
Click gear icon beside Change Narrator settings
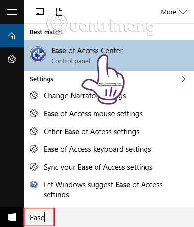click(x=34, y=95)
